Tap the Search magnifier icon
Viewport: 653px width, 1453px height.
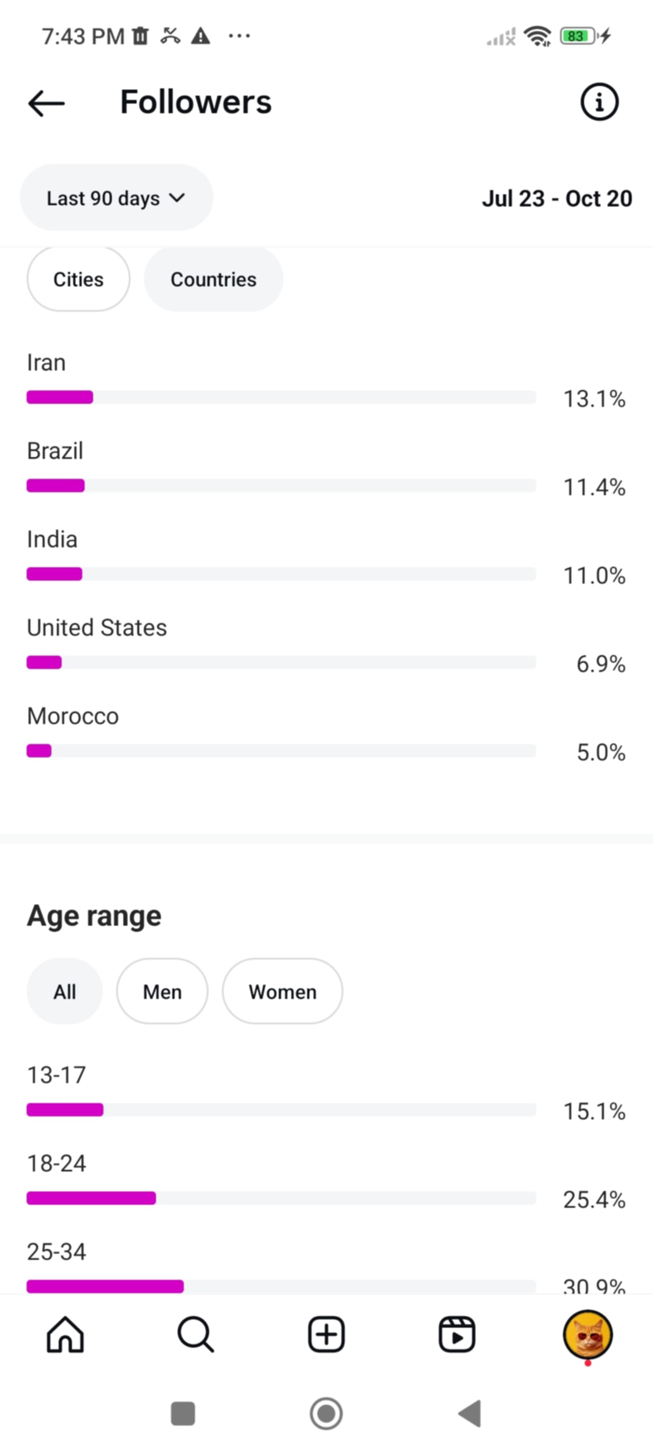click(x=195, y=1334)
